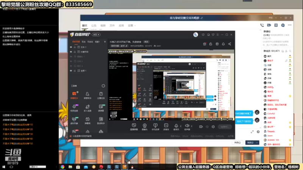The height and width of the screenshot is (170, 303).
Task: Select the first scene tab in streaming app
Action: [76, 42]
